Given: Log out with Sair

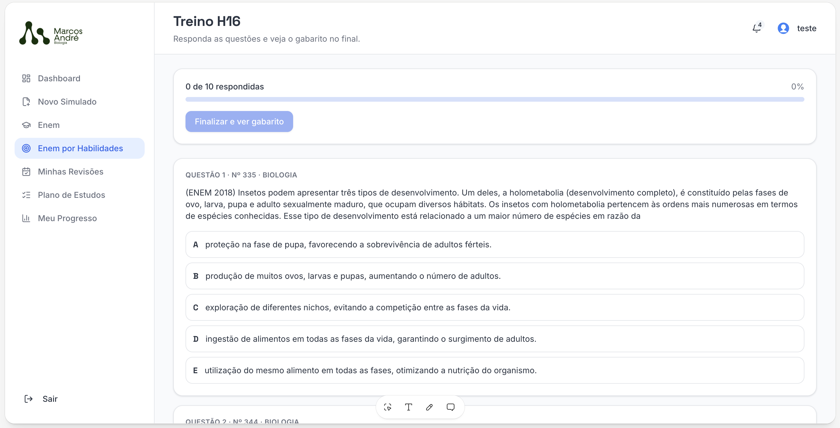Looking at the screenshot, I should [41, 399].
